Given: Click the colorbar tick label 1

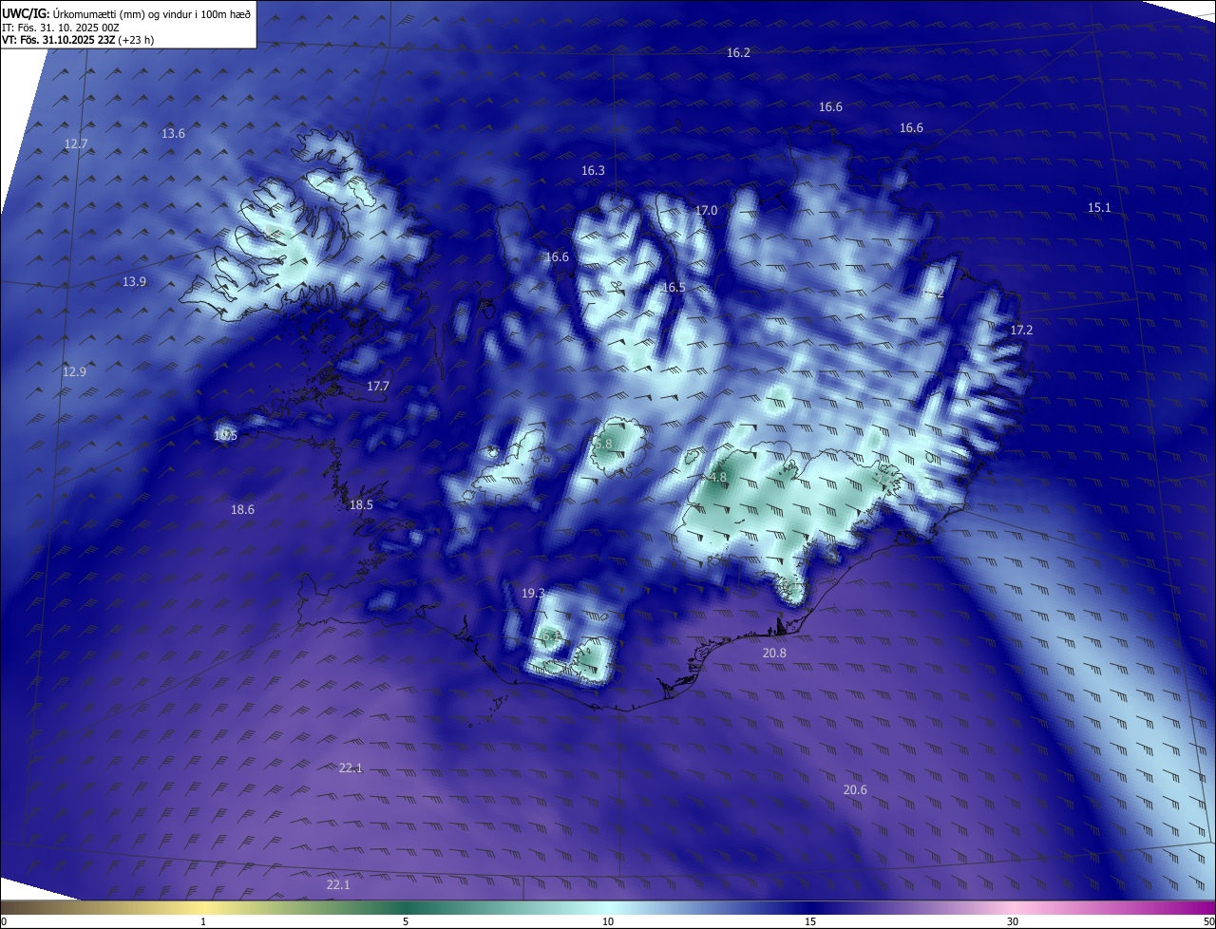Looking at the screenshot, I should point(203,921).
